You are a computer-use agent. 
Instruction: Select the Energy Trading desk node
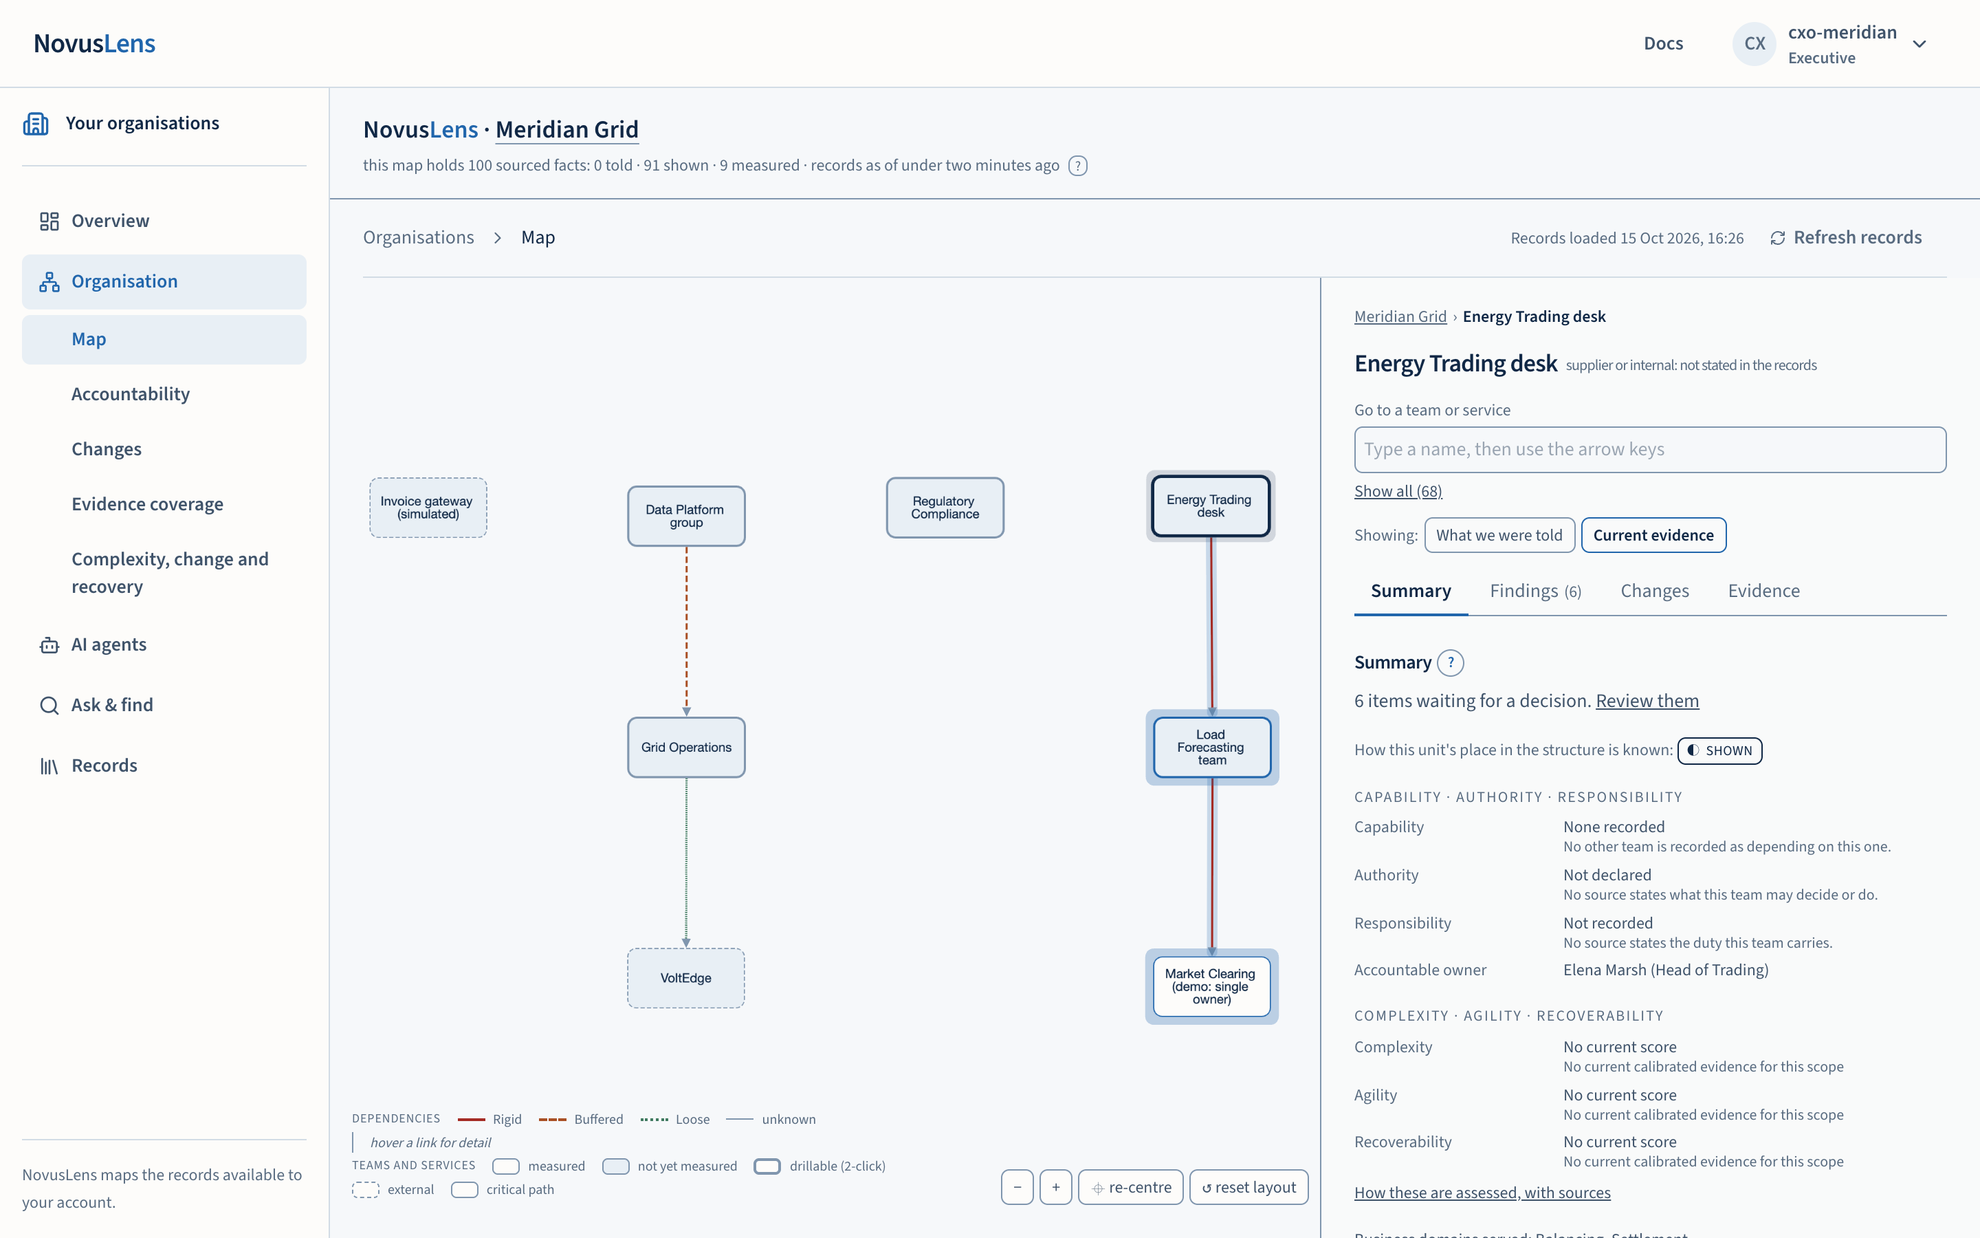pos(1210,506)
